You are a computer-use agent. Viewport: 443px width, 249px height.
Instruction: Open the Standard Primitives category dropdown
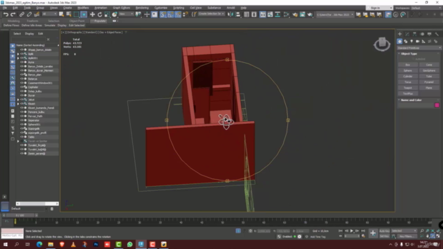[x=419, y=48]
